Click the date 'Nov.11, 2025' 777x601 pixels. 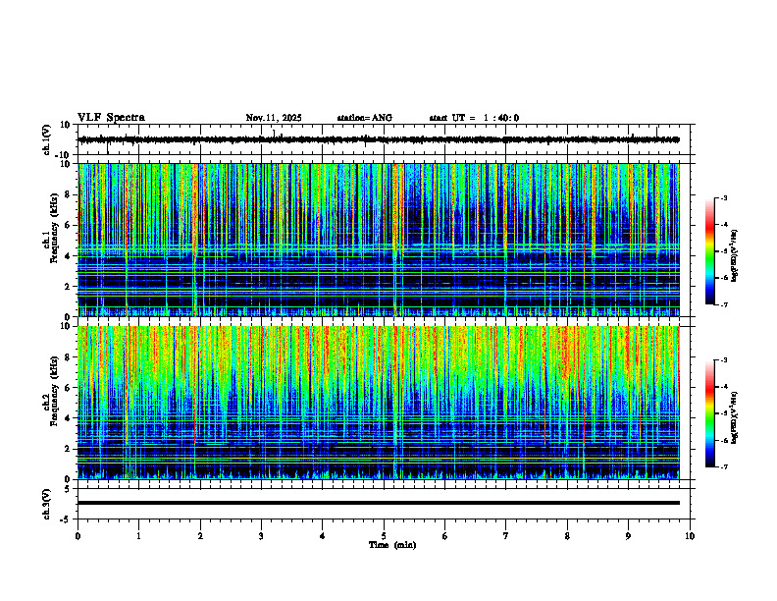(274, 118)
